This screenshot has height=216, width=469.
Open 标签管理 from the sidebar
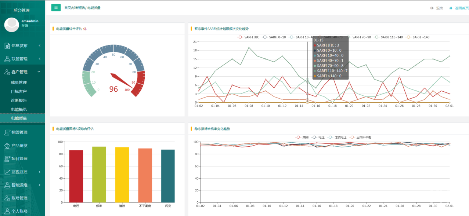[19, 132]
